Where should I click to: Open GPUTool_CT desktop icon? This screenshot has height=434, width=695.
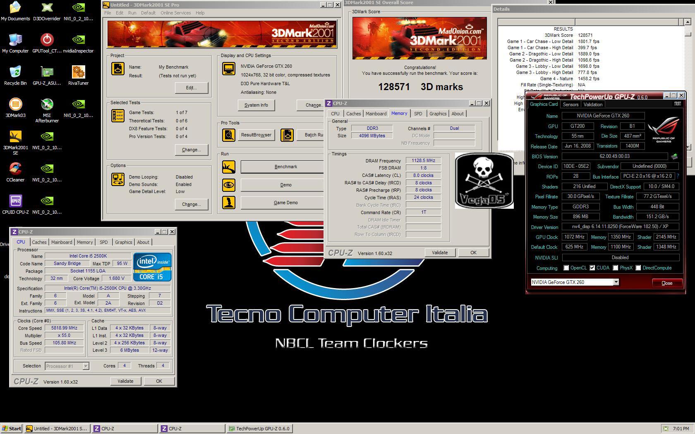[47, 43]
